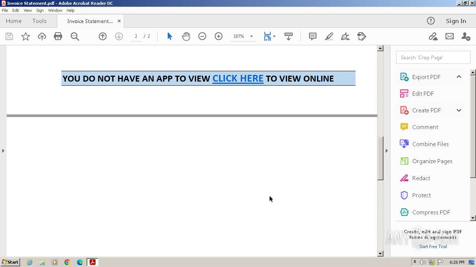Open the File menu
This screenshot has width=476, height=267.
pyautogui.click(x=5, y=10)
